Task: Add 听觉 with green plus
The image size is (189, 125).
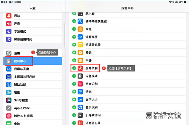Action: tap(74, 92)
